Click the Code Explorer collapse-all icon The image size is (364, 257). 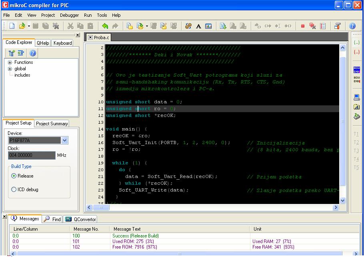click(21, 53)
